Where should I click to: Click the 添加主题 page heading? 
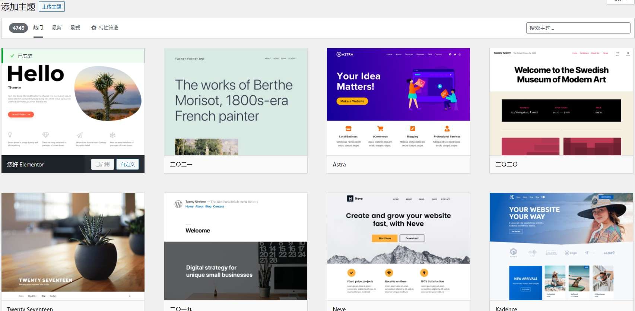[x=18, y=7]
